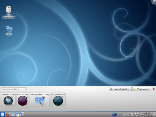The width and height of the screenshot is (156, 117).
Task: Stop the Photos Activity with its stop button
Action: [12, 97]
